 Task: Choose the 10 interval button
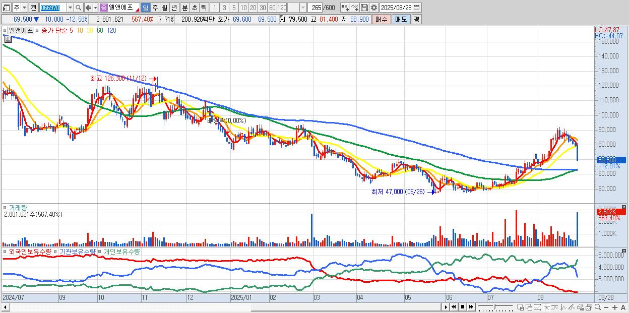pyautogui.click(x=243, y=8)
